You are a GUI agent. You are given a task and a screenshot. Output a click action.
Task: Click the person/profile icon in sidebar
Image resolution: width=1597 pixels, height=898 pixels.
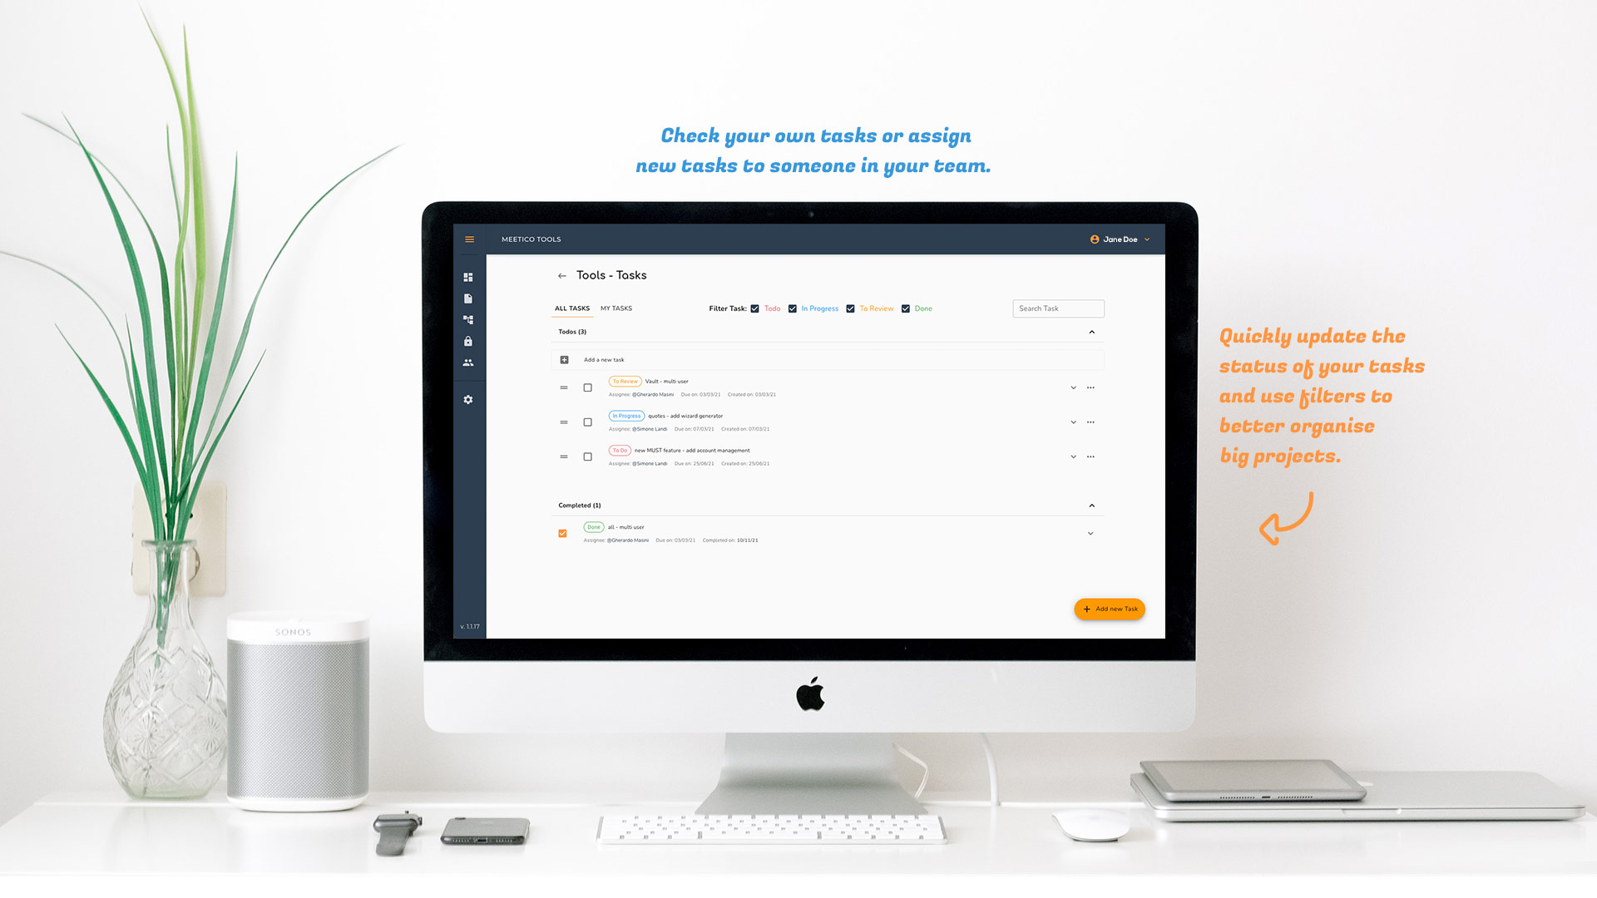[468, 363]
